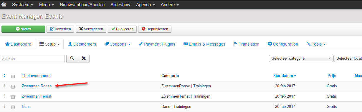
Task: Click drag handle of Zwemmen Ronse row
Action: (4, 86)
